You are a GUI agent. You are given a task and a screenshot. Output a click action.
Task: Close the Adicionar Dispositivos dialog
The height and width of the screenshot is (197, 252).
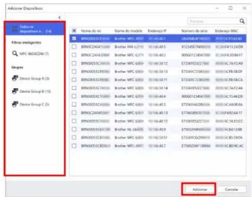[244, 8]
